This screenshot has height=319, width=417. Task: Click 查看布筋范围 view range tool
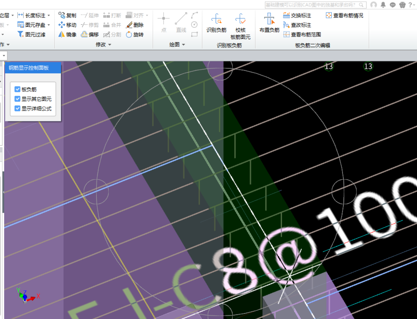coord(302,35)
